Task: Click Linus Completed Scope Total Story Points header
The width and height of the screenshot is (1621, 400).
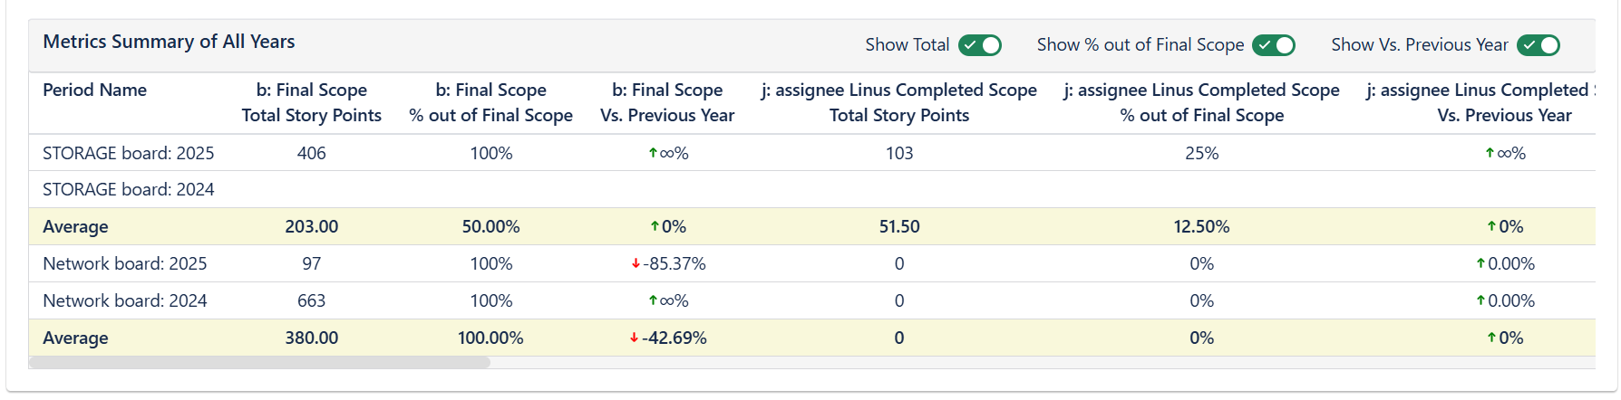Action: (x=898, y=103)
